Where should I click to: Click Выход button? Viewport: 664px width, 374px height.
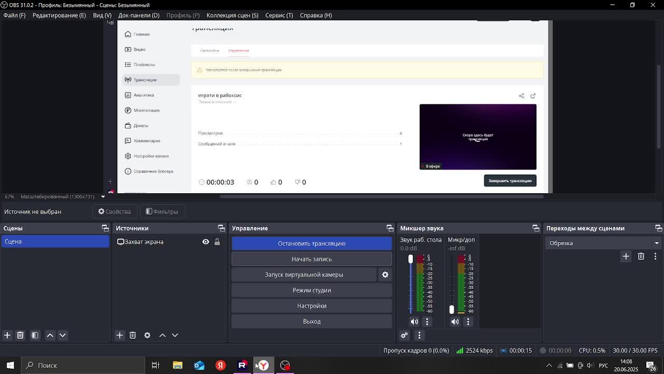(x=312, y=322)
